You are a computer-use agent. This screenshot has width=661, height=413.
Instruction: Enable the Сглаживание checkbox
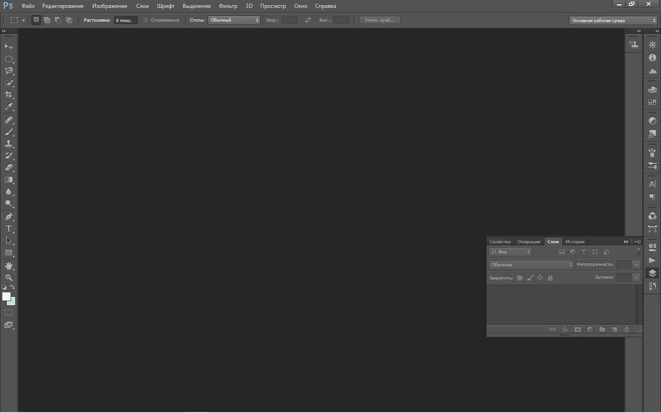pyautogui.click(x=146, y=20)
